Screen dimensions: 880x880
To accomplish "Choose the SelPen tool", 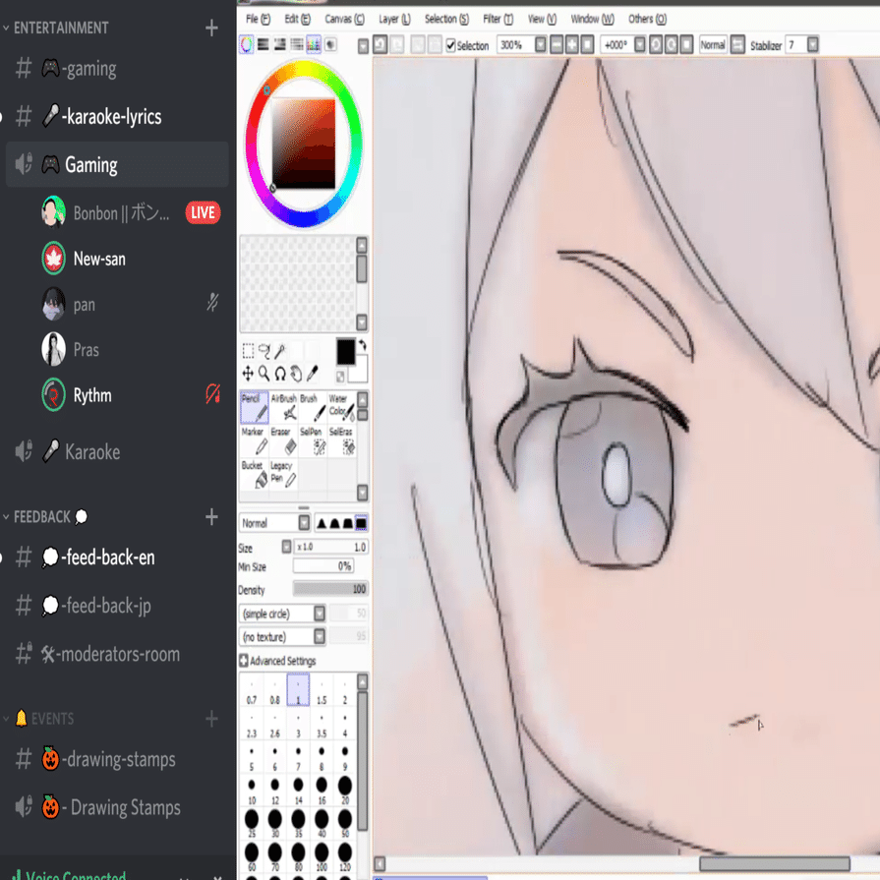I will pyautogui.click(x=313, y=441).
